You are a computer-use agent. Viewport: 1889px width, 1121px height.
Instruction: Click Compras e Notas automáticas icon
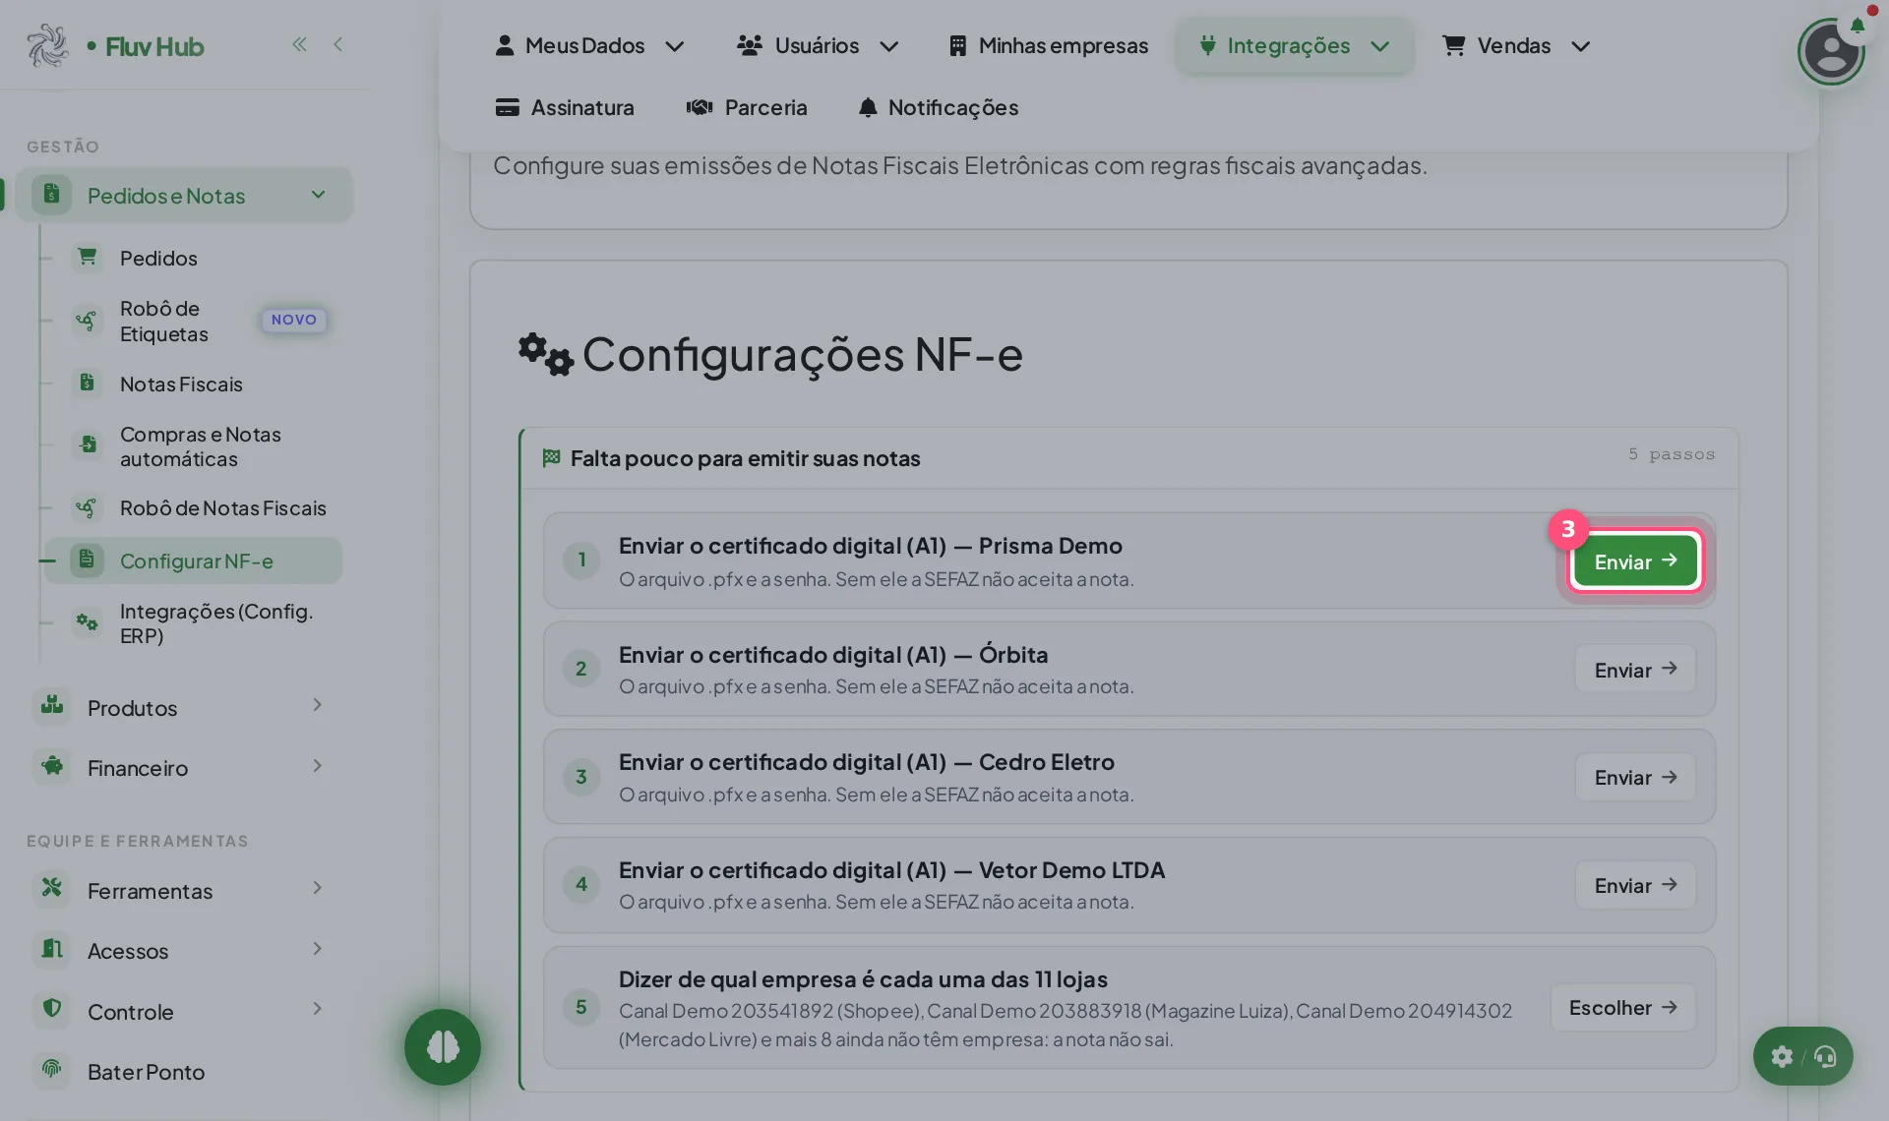(88, 445)
